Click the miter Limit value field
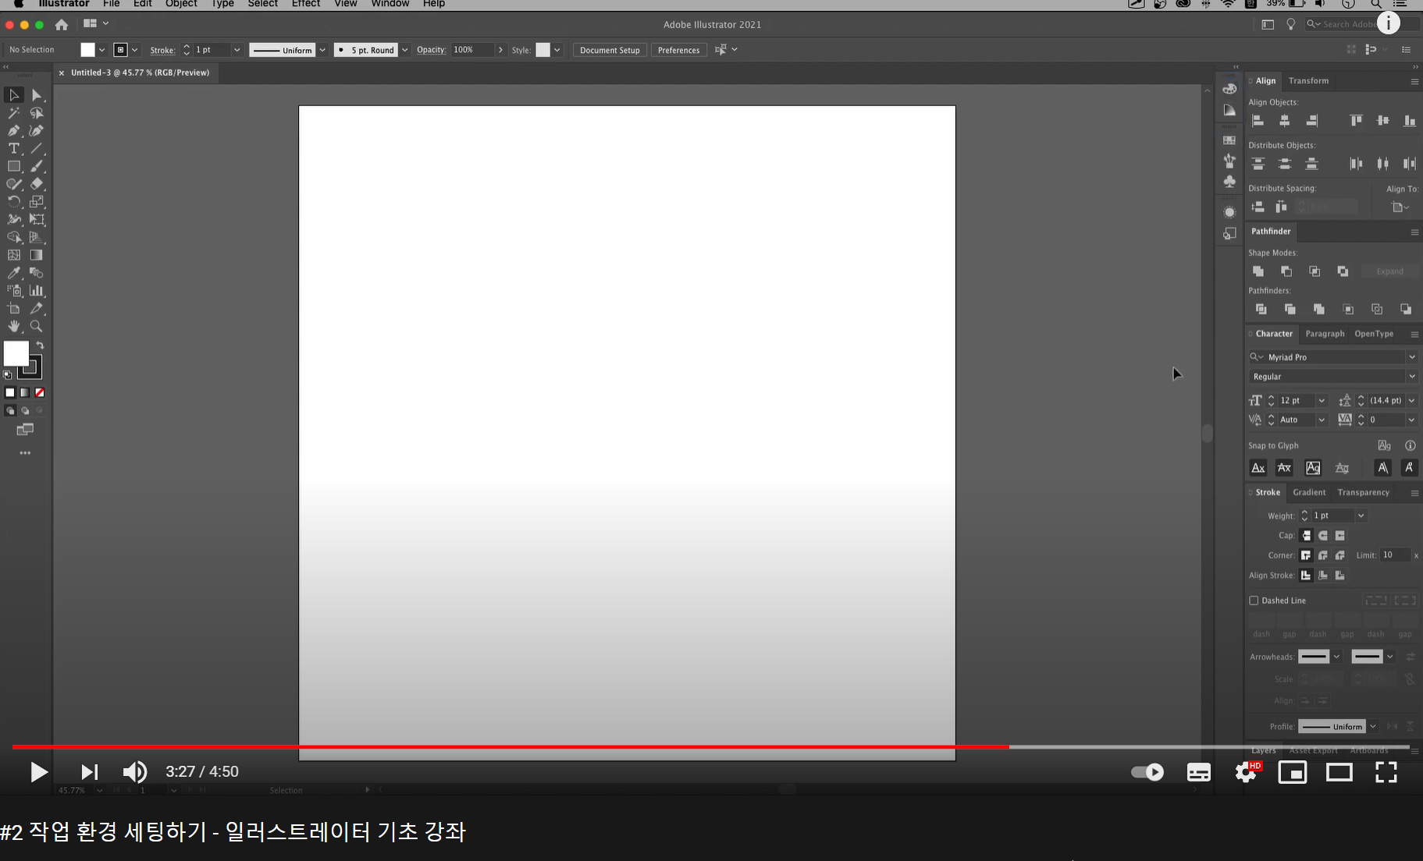The width and height of the screenshot is (1423, 861). (1395, 555)
